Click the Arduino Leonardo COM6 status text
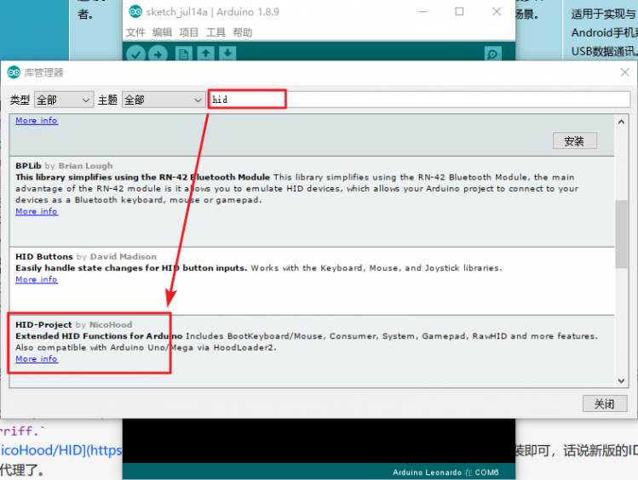Screen dimensions: 638x480 point(445,472)
